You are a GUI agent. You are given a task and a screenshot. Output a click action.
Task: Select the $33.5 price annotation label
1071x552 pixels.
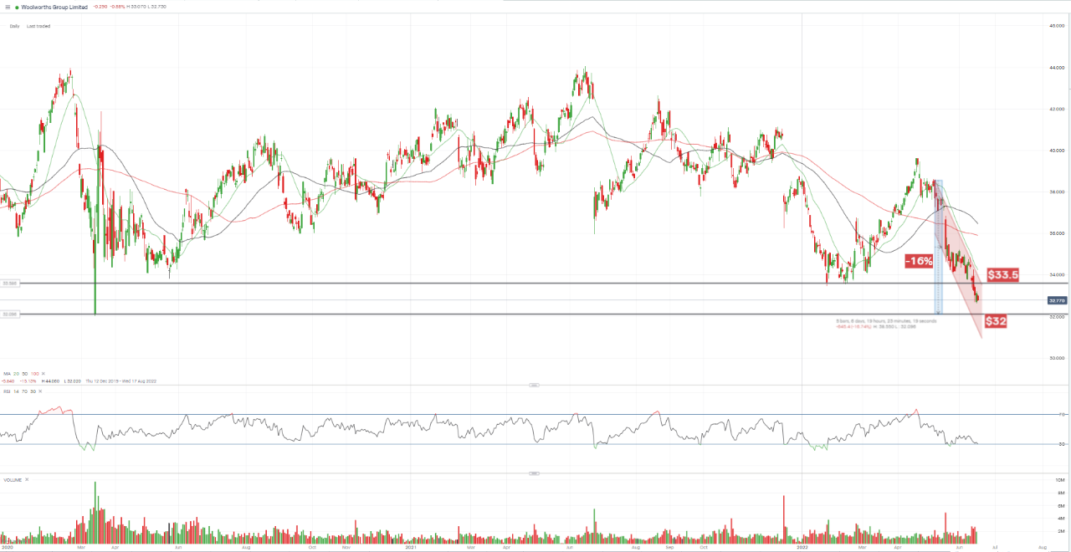(x=1002, y=274)
